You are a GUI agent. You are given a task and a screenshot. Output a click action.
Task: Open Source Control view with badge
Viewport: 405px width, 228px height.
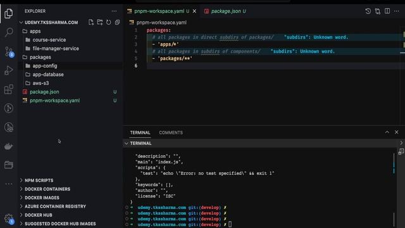coord(9,52)
